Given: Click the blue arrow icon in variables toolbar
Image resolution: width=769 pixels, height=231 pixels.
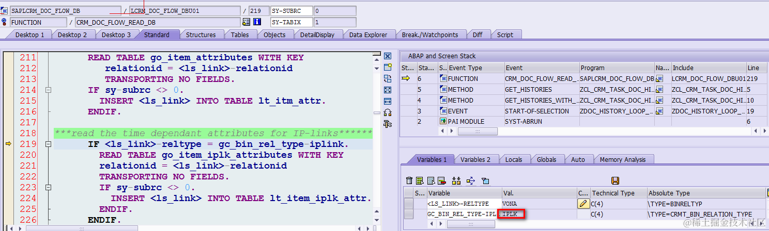Looking at the screenshot, I should coord(470,180).
